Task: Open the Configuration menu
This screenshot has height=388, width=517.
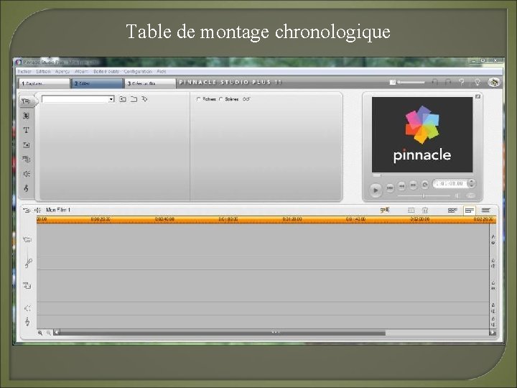Action: (138, 72)
